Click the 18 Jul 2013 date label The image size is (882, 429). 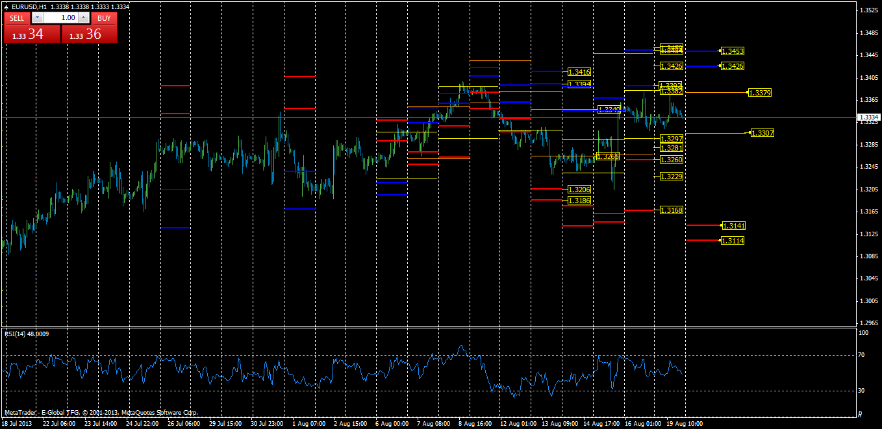point(17,423)
